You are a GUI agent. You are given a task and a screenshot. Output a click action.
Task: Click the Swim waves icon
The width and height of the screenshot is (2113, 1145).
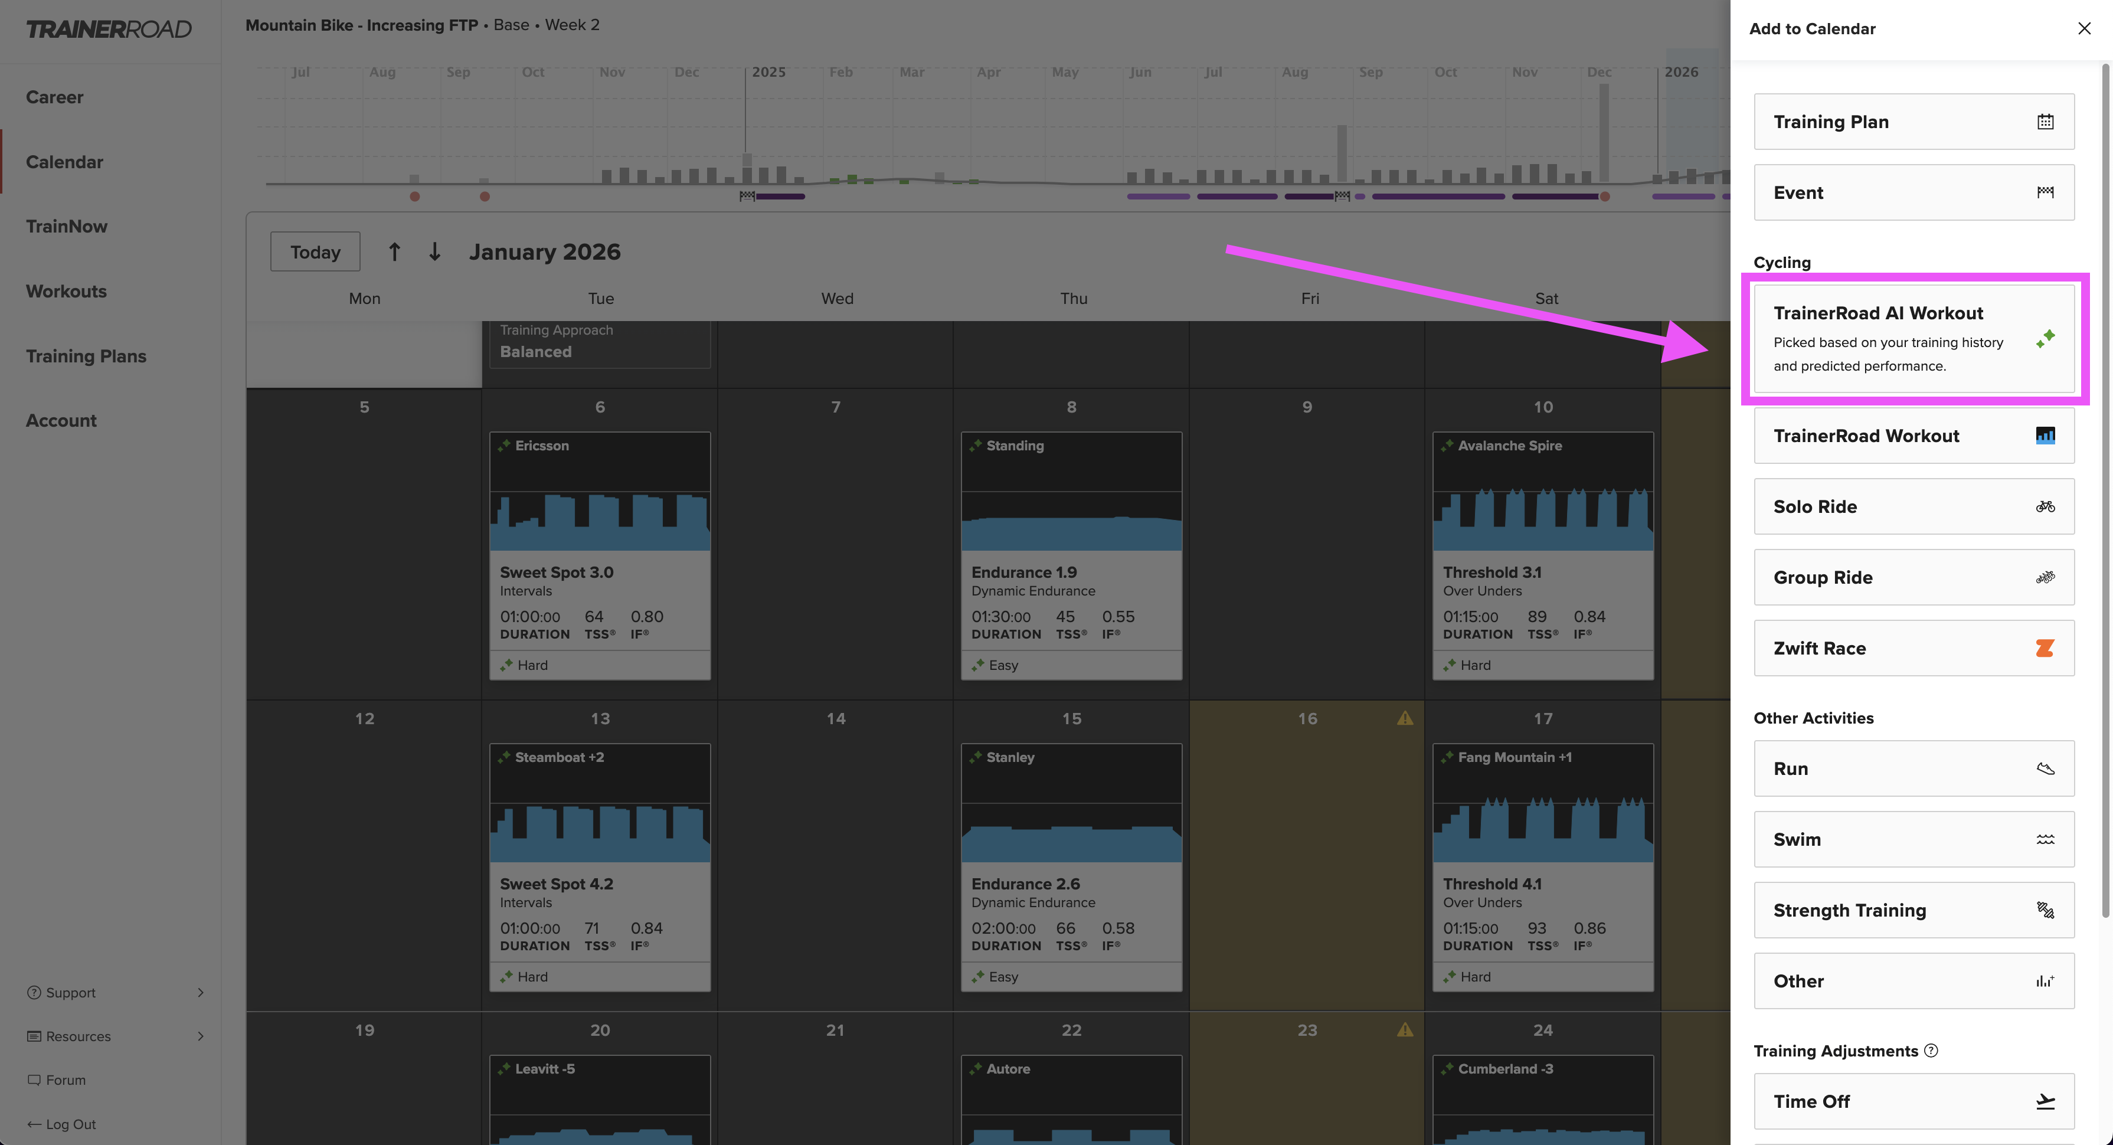tap(2045, 839)
